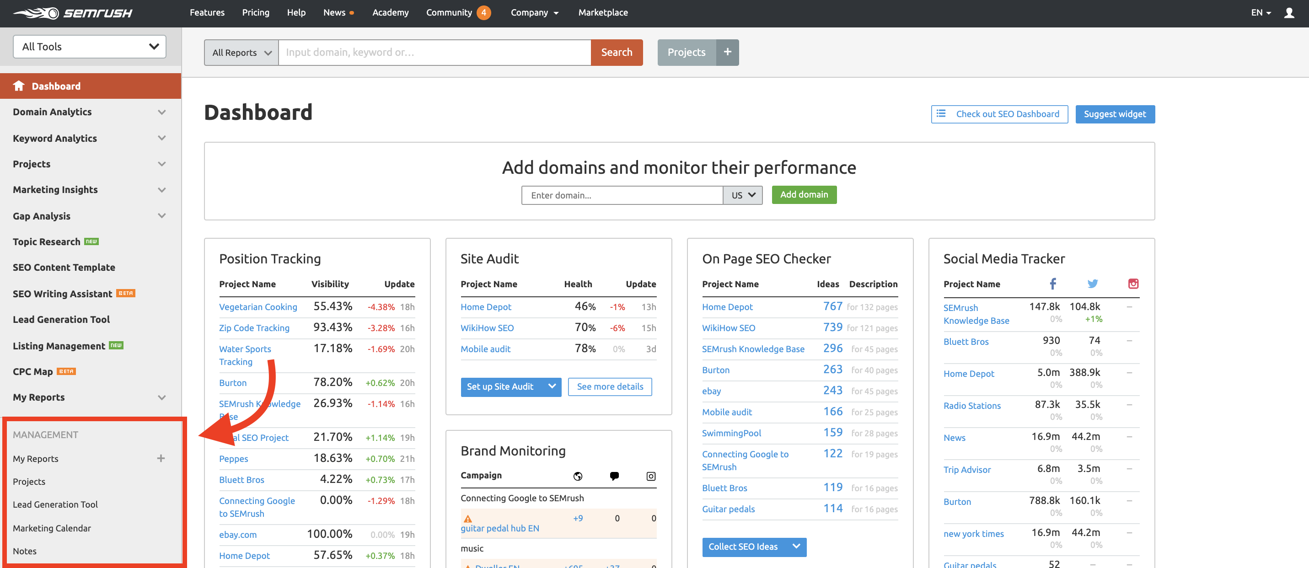
Task: Open Peppes project link
Action: coord(233,459)
